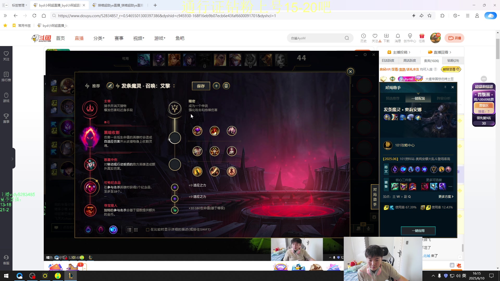Click the browser address bar URL

(167, 16)
